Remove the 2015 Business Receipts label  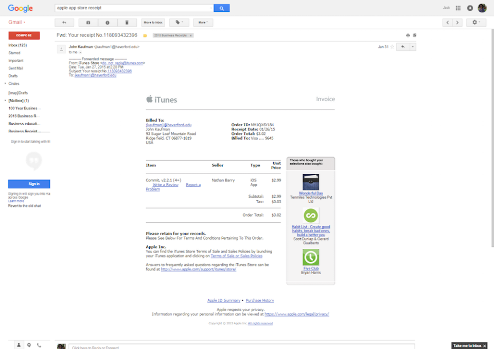[x=190, y=36]
